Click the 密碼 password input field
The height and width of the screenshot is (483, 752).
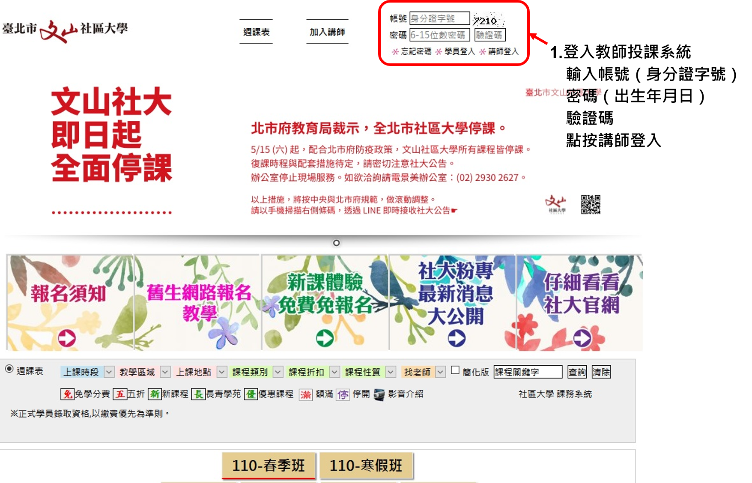tap(439, 35)
